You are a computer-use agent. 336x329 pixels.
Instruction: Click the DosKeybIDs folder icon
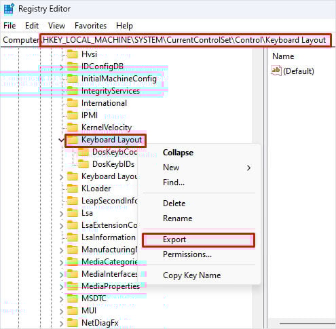point(83,164)
